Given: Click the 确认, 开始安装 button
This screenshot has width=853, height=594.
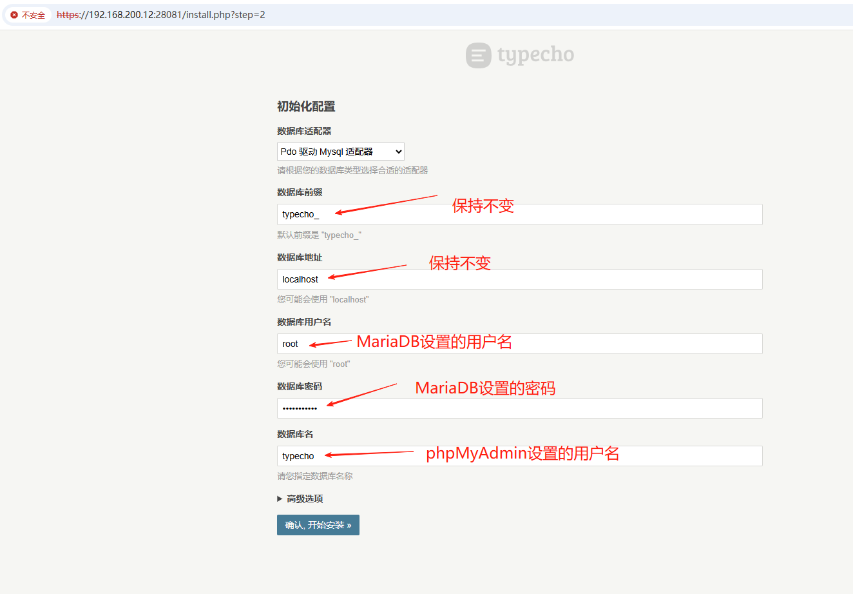Looking at the screenshot, I should 318,525.
